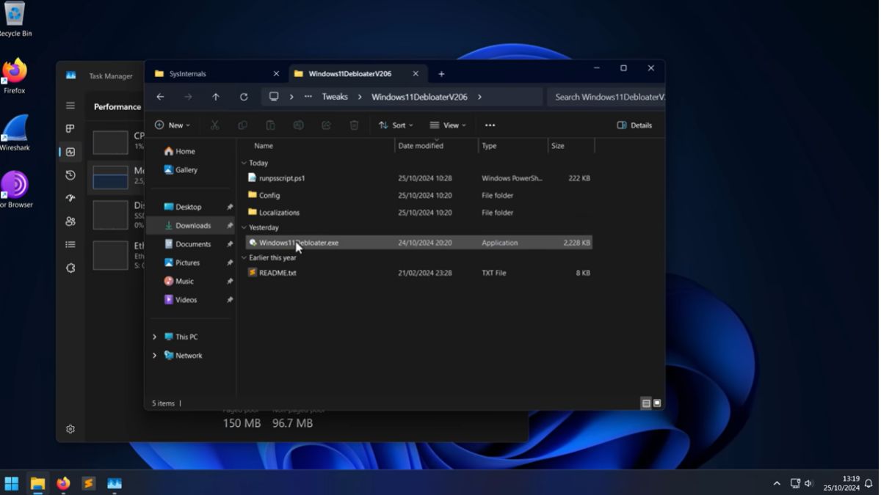This screenshot has height=495, width=881.
Task: Pin focus on Memory graph in Task Manager
Action: (x=110, y=177)
